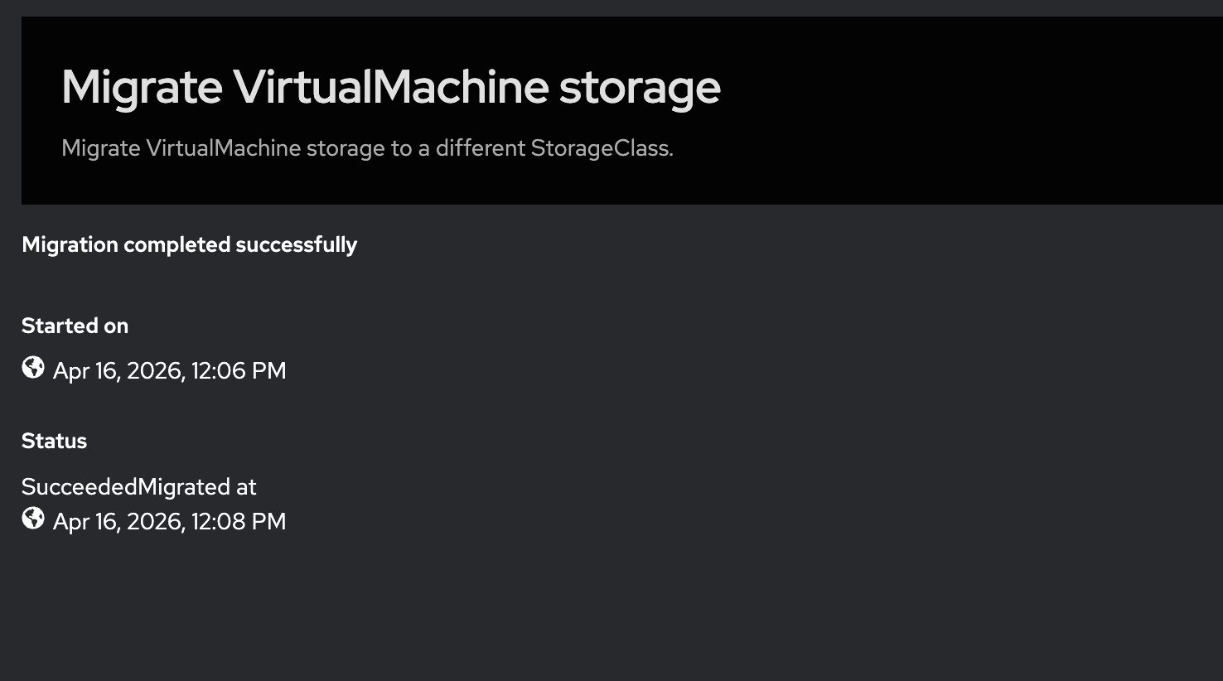Click the "Status" label
Viewport: 1223px width, 681px height.
54,441
